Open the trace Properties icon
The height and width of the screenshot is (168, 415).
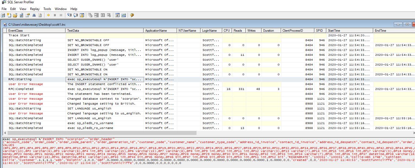[x=28, y=15]
